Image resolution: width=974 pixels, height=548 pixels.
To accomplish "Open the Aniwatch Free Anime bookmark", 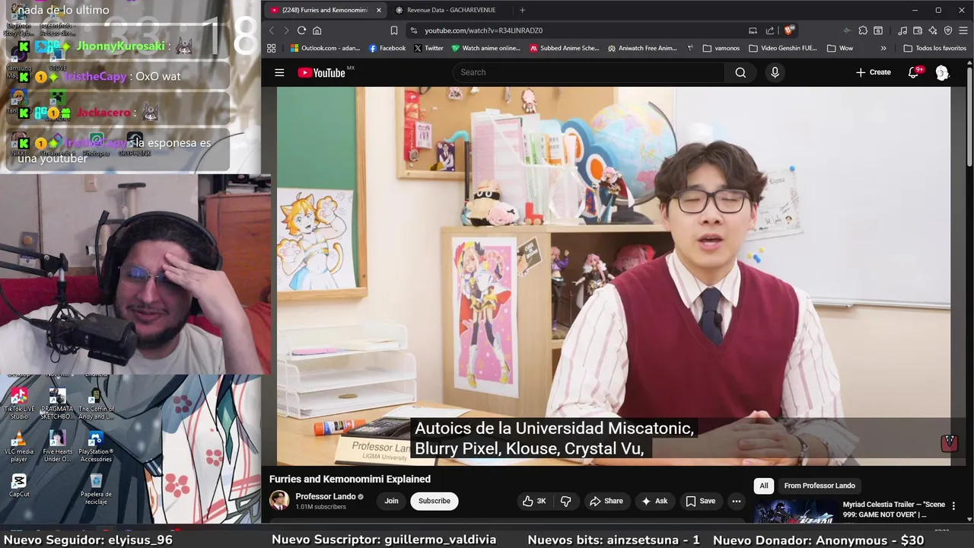I will (642, 48).
